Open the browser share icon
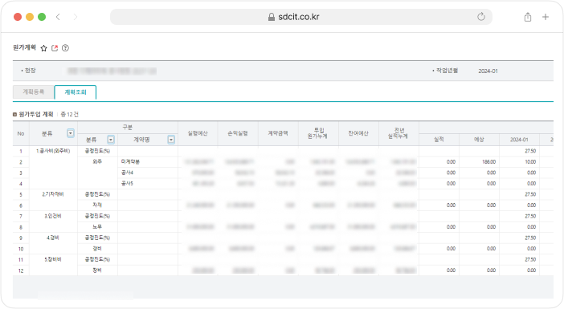 528,17
